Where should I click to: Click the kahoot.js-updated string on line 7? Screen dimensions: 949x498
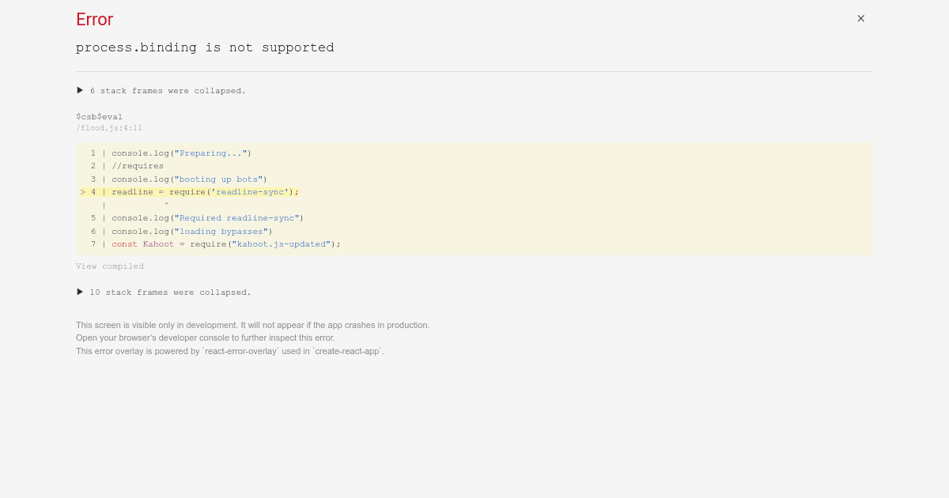tap(282, 243)
